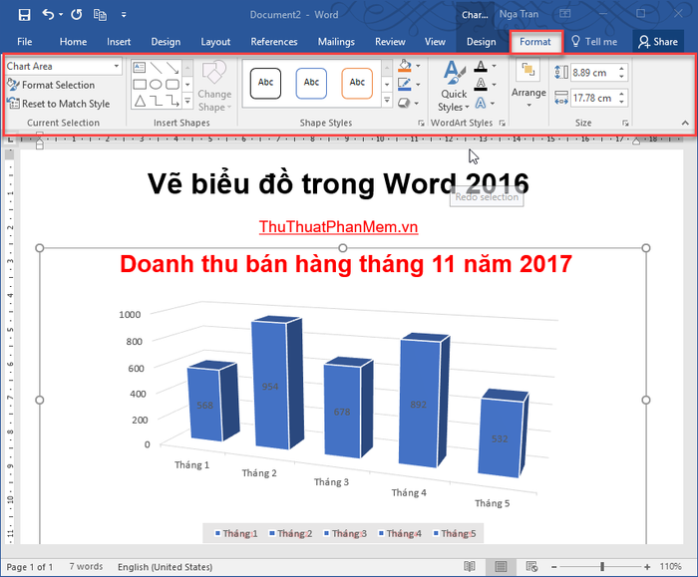698x577 pixels.
Task: Open WordArt Quick Styles
Action: click(x=454, y=87)
